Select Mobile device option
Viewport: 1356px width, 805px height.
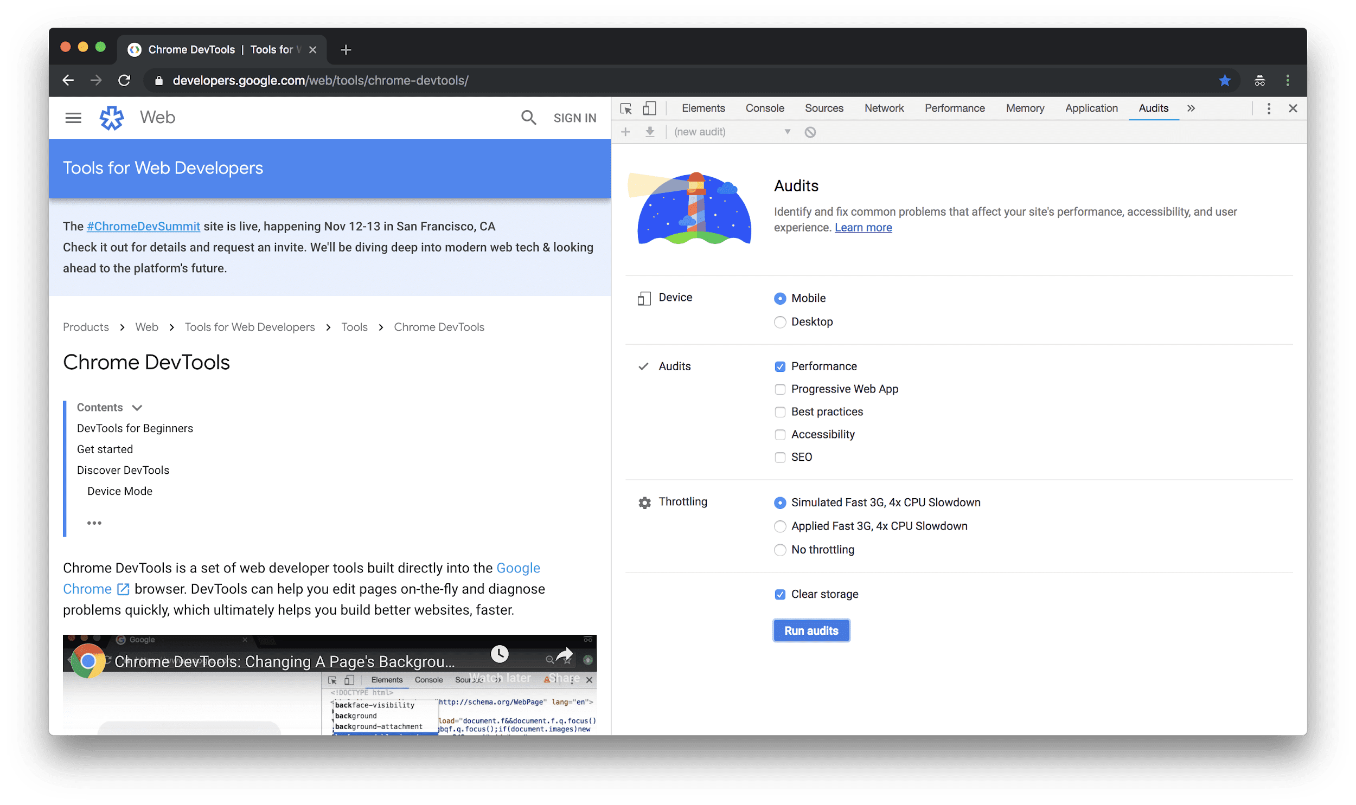coord(781,298)
